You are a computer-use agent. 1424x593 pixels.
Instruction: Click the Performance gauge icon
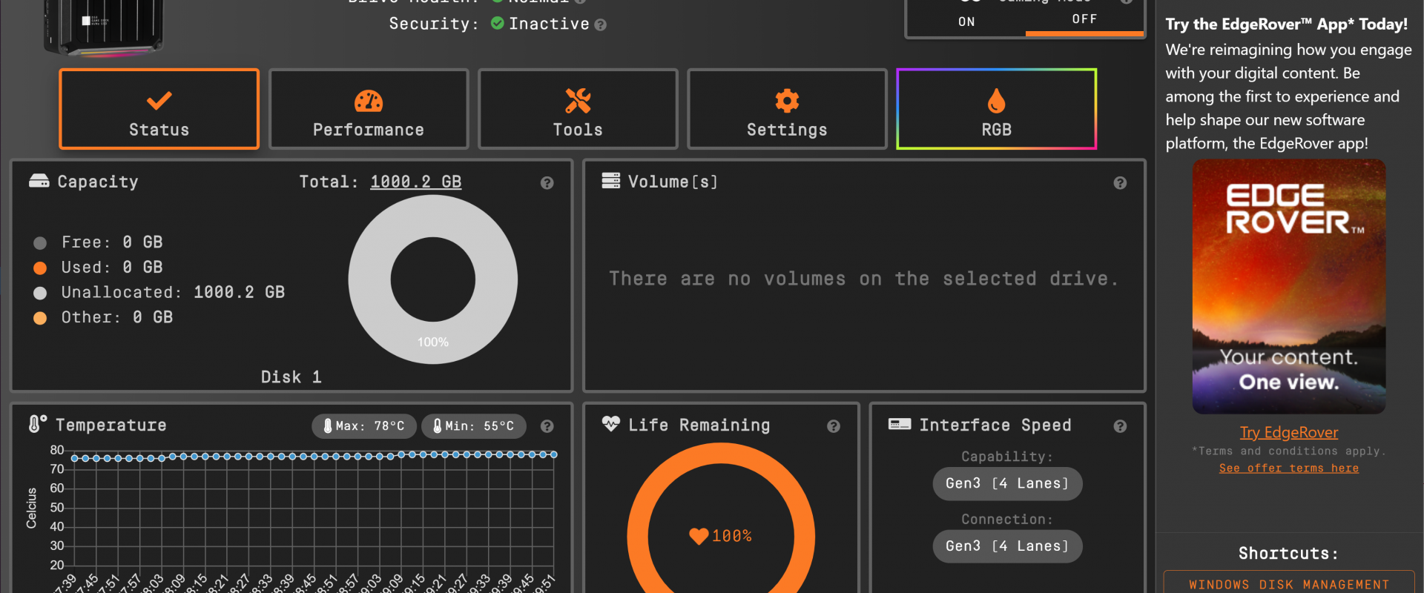369,100
